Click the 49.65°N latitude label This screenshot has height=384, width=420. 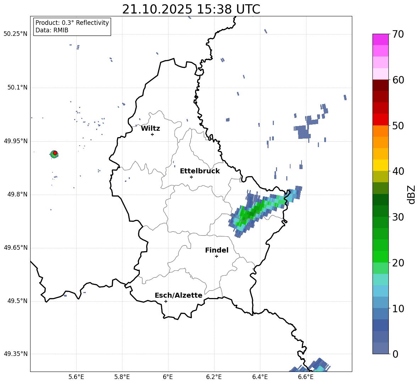[x=16, y=248]
